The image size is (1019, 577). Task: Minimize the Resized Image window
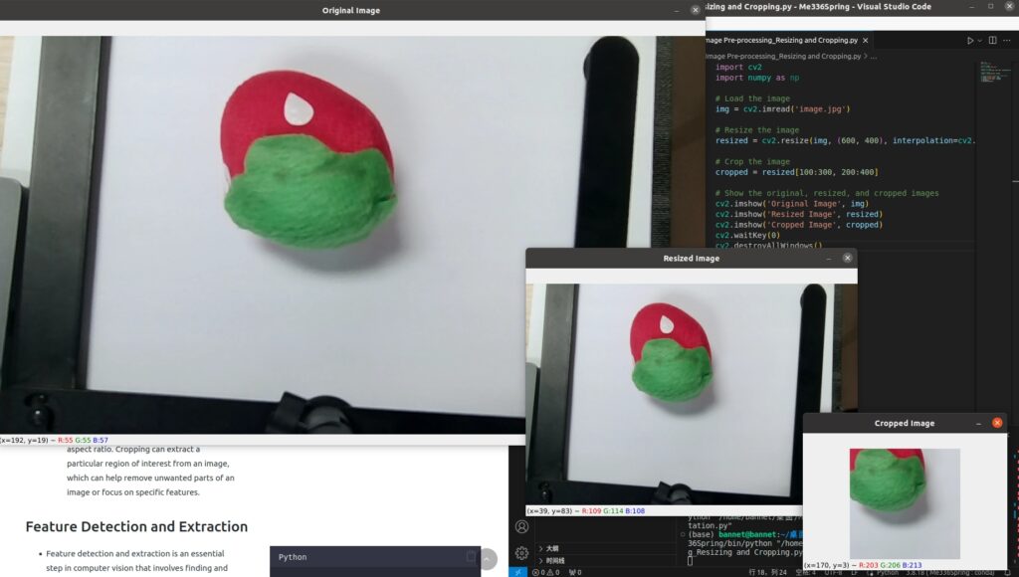click(x=829, y=259)
